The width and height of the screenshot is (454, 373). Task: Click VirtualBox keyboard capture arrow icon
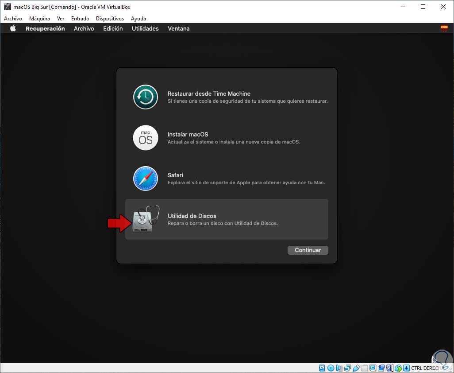click(x=407, y=368)
